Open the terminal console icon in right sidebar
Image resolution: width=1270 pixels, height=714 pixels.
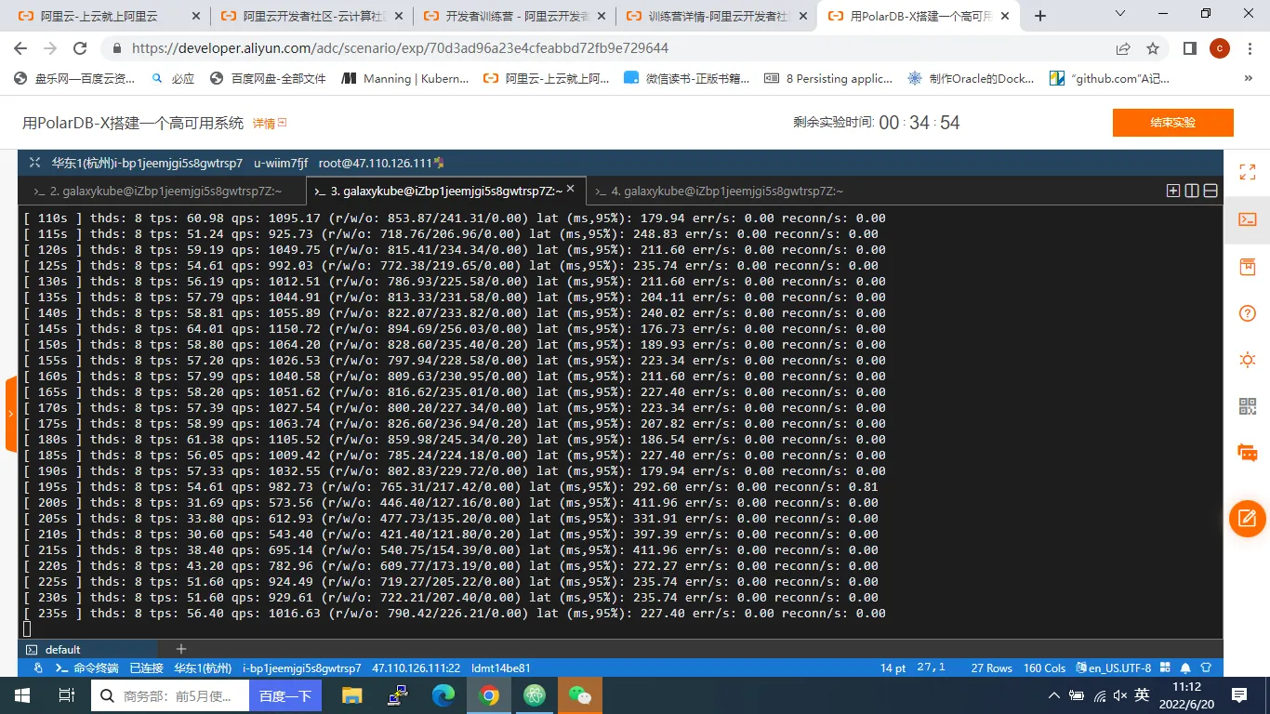[1247, 219]
